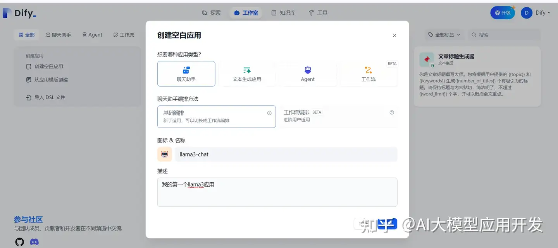Choose 从应用模版创建 in the left panel
Viewport: 558px width, 248px height.
pyautogui.click(x=47, y=80)
